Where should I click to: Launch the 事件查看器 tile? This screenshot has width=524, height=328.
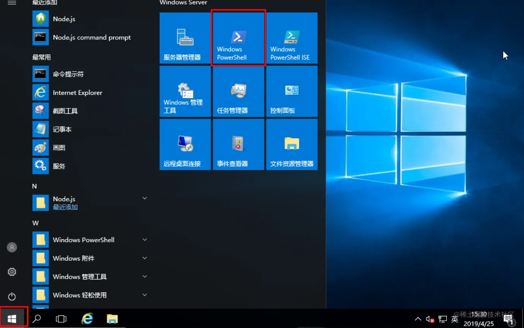pos(238,144)
